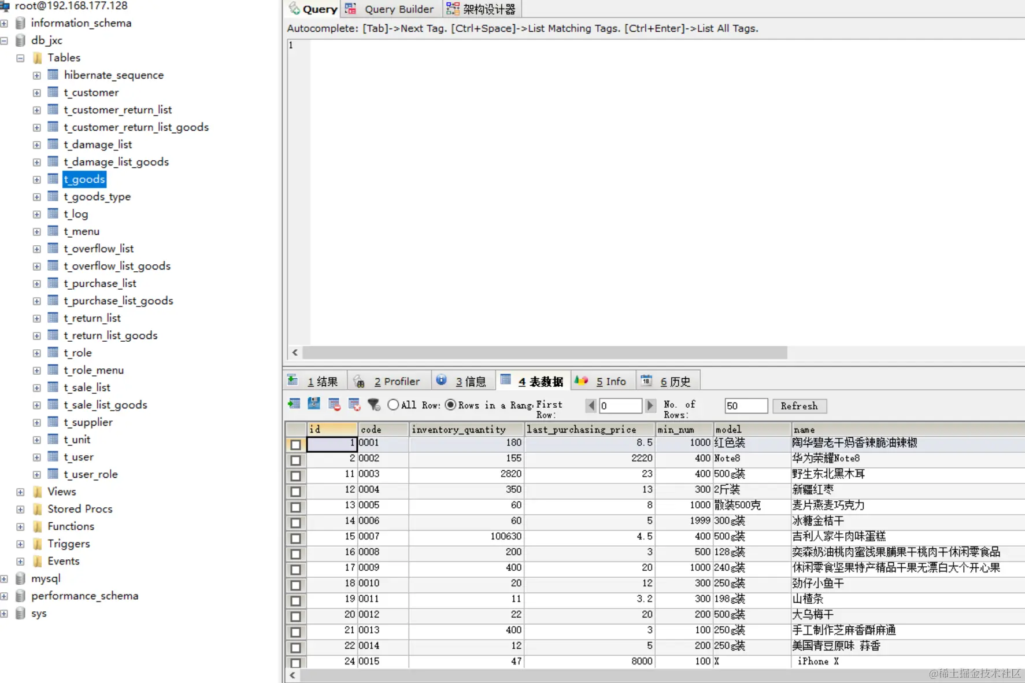Click the t_menu table icon
This screenshot has width=1025, height=683.
tap(53, 231)
